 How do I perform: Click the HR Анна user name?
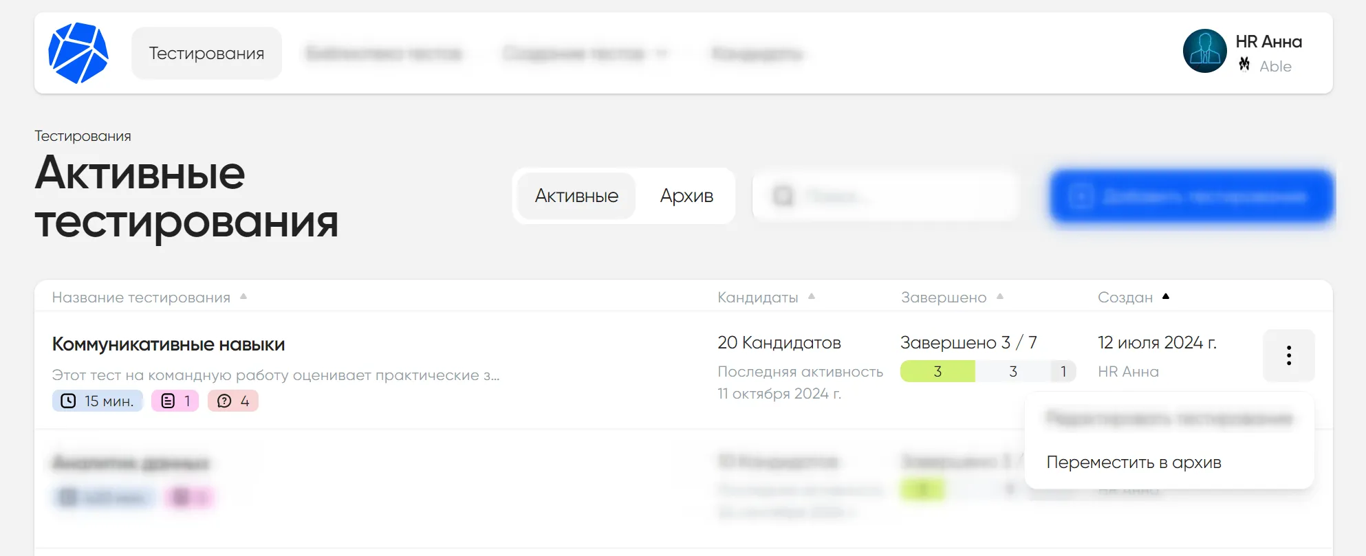(1268, 42)
